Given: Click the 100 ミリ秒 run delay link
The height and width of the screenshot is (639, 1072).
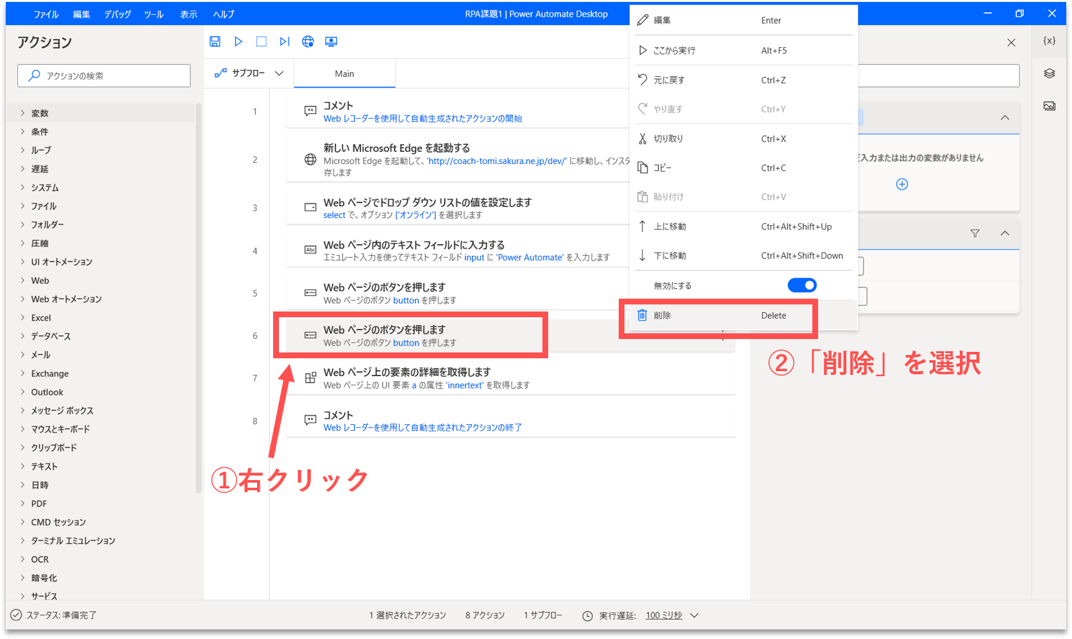Looking at the screenshot, I should (x=664, y=615).
